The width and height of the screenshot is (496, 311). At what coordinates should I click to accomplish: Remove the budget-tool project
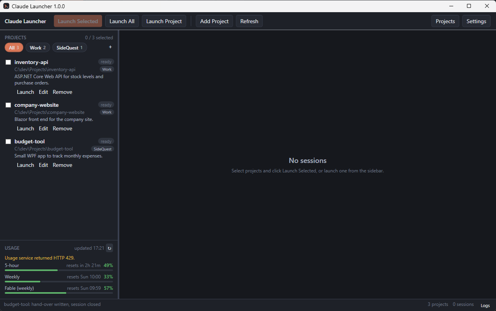pyautogui.click(x=62, y=165)
